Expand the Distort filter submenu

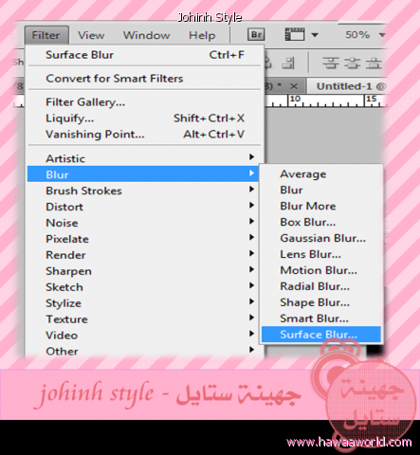tap(143, 207)
